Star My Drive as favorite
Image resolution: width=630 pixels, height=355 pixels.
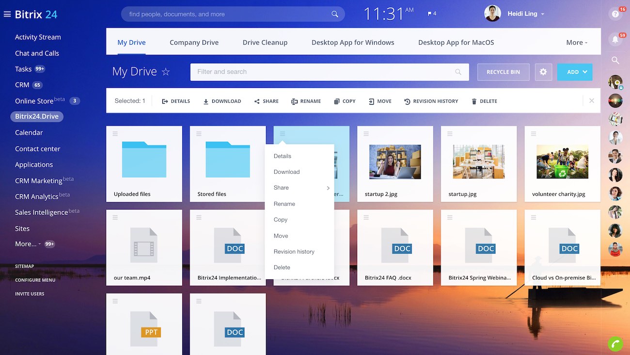[166, 72]
